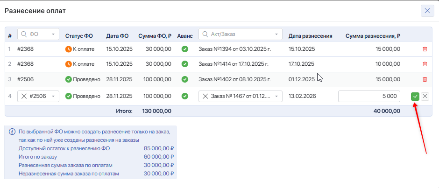
Task: Click the Сумма разнесения input with 5 000
Action: click(x=368, y=96)
